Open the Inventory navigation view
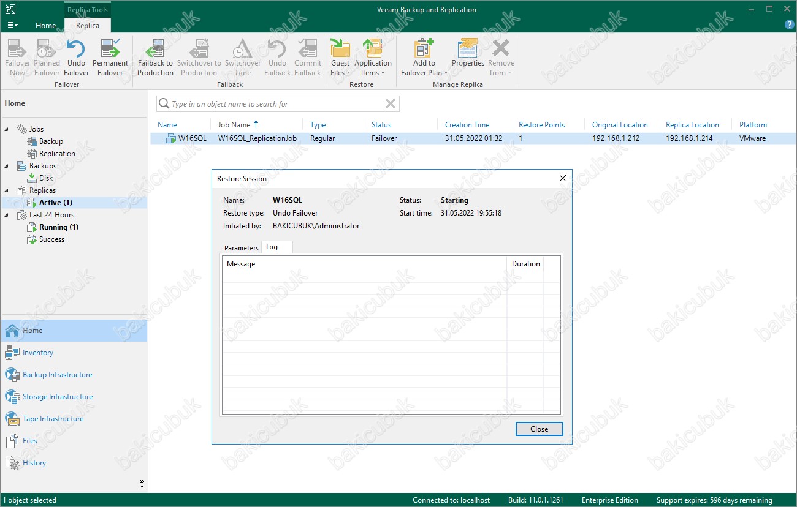797x507 pixels. point(74,353)
